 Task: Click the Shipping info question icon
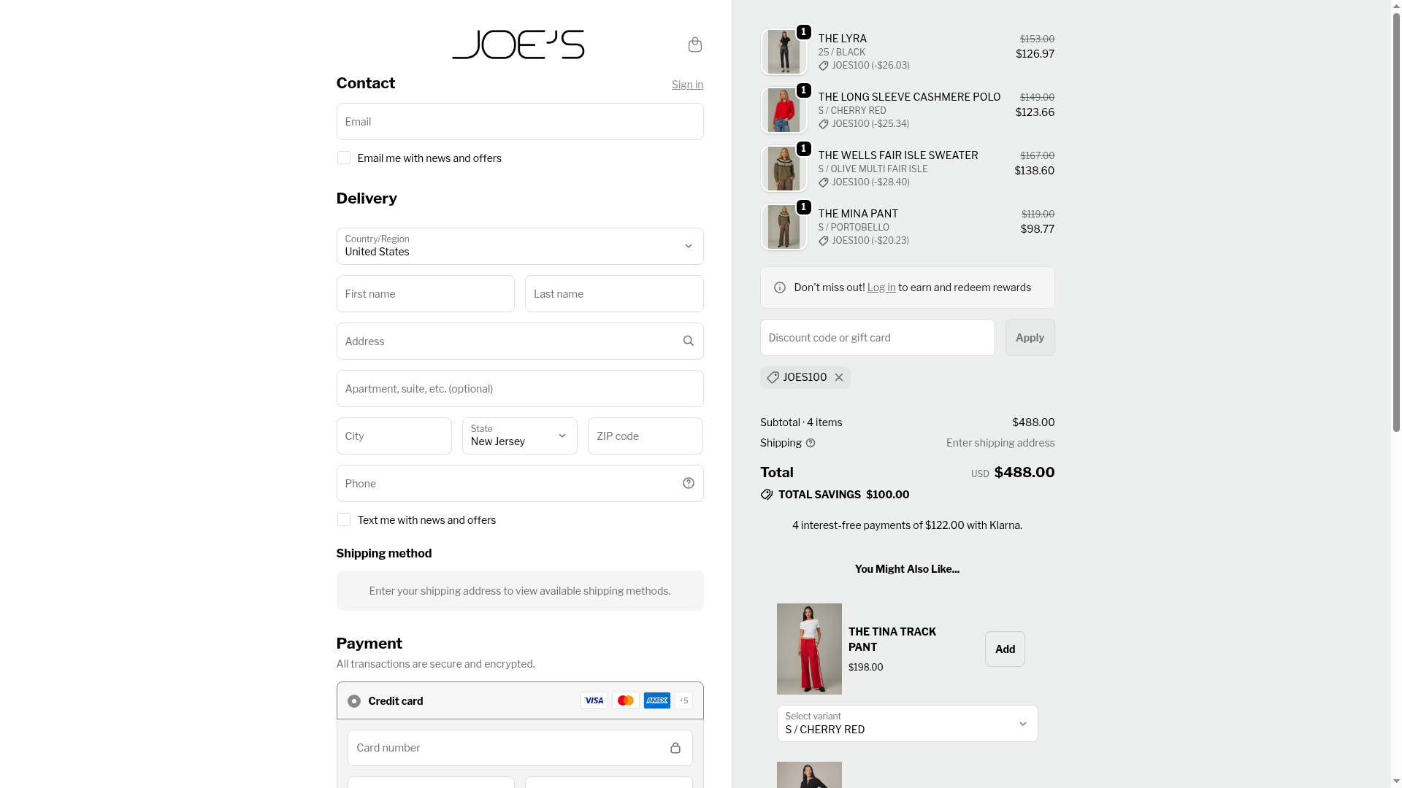coord(811,443)
